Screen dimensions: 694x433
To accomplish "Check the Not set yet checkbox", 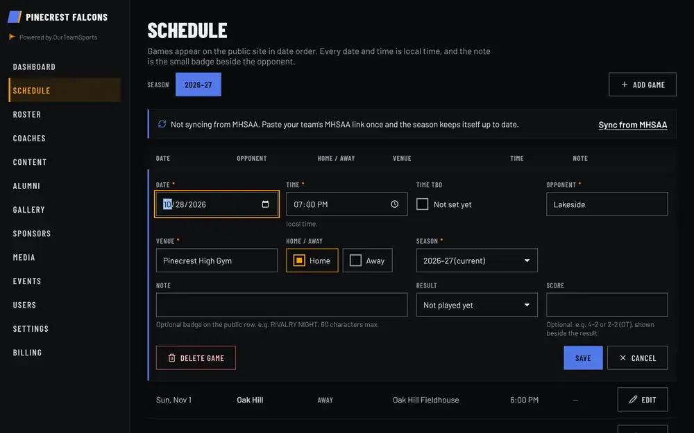I will 422,204.
